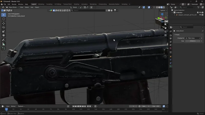This screenshot has height=115, width=205.
Task: Click the zoom magnifier viewport gizmo
Action: click(x=166, y=24)
